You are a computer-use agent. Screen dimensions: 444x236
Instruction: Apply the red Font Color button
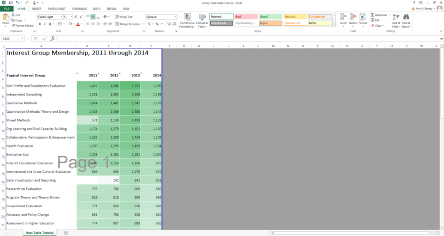point(78,24)
